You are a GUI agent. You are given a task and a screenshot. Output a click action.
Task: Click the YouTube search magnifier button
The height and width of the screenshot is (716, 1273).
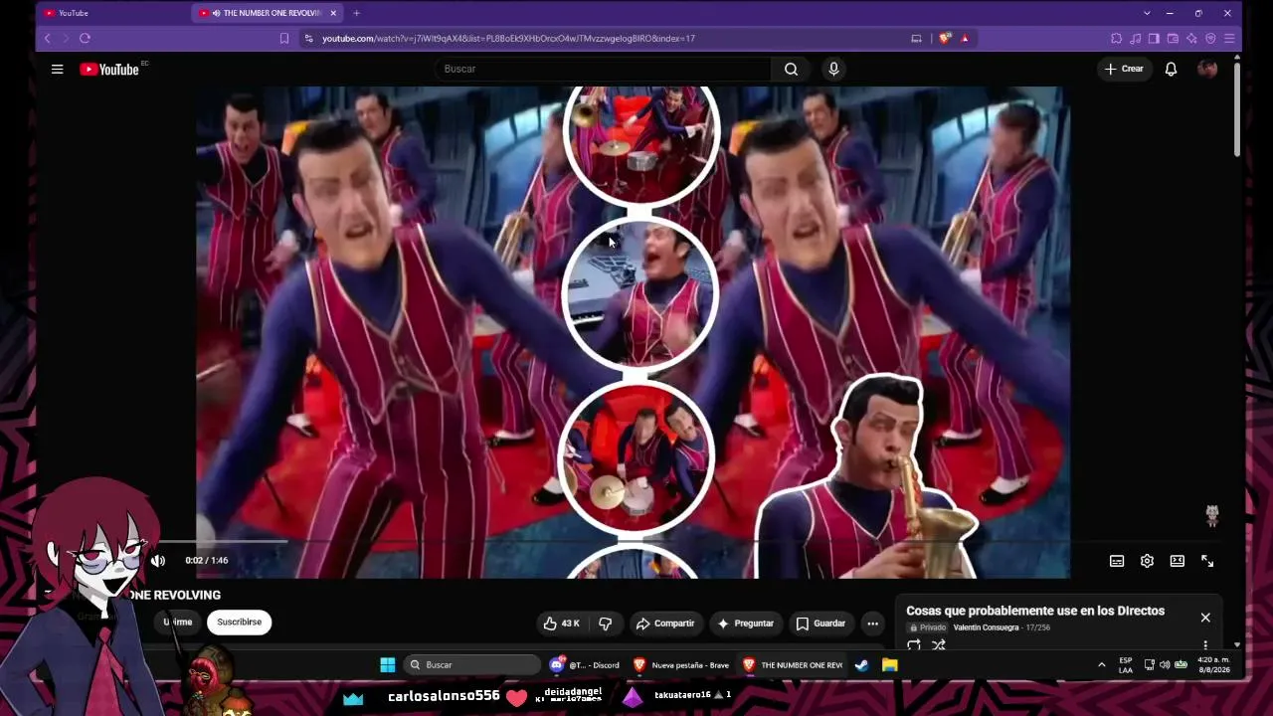click(x=791, y=69)
